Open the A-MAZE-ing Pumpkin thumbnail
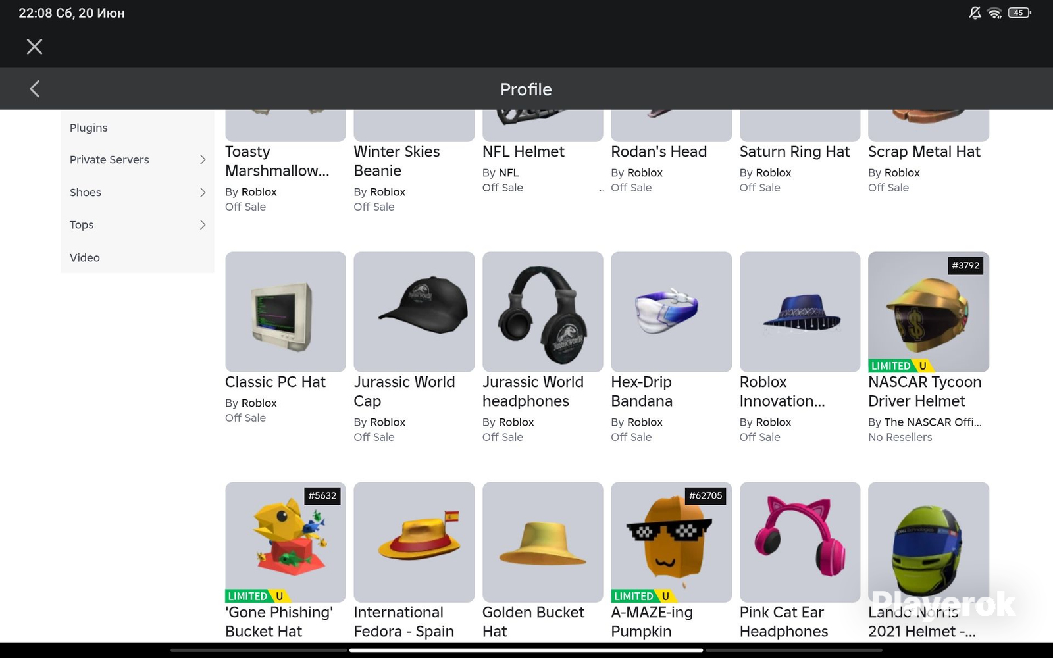The width and height of the screenshot is (1053, 658). coord(671,542)
